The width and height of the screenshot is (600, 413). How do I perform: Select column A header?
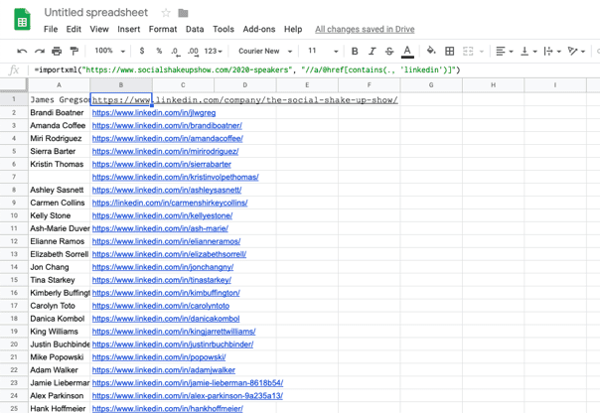point(59,85)
